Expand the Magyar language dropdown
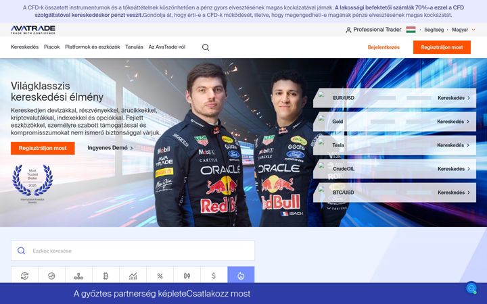The height and width of the screenshot is (304, 487). pyautogui.click(x=463, y=30)
